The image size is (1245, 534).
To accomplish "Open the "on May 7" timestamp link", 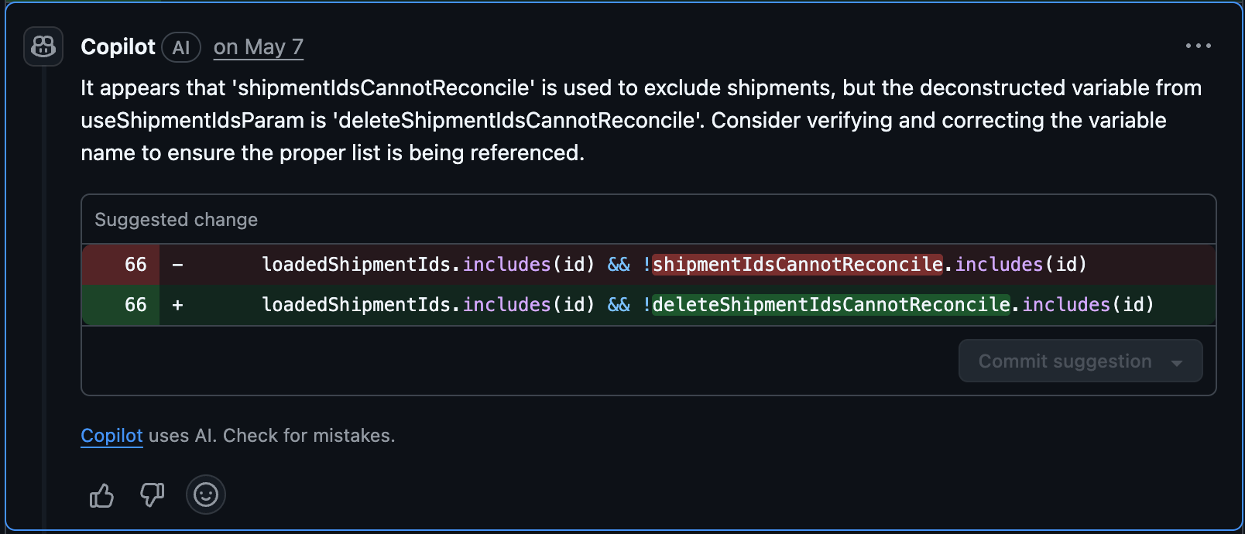I will 259,47.
